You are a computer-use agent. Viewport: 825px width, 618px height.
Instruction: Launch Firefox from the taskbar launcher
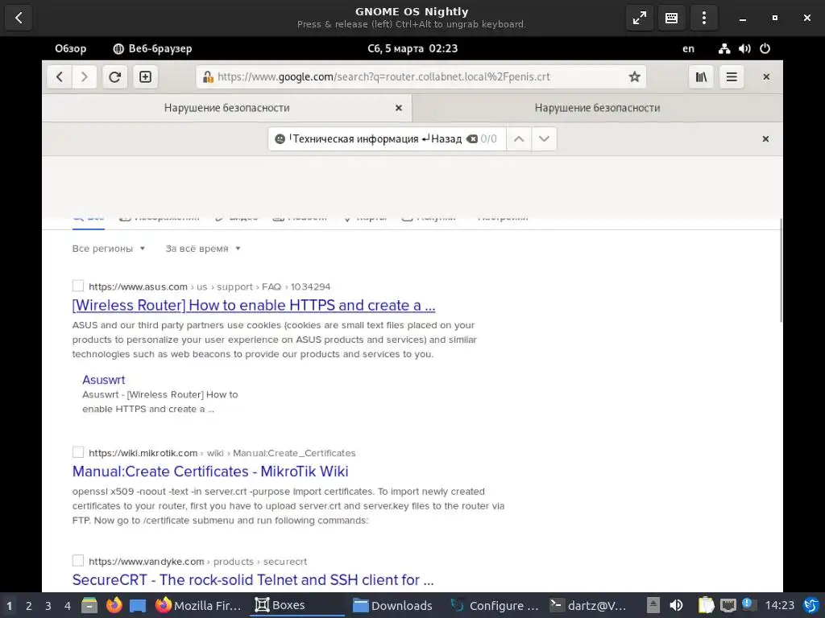point(114,605)
